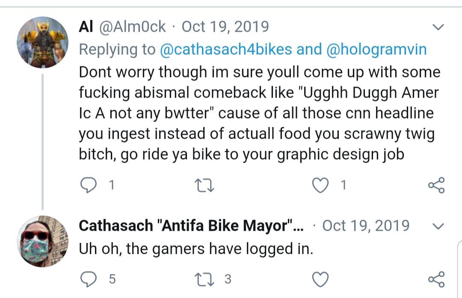Screen dimensions: 462x298
Task: Open Al's display name
Action: (86, 27)
